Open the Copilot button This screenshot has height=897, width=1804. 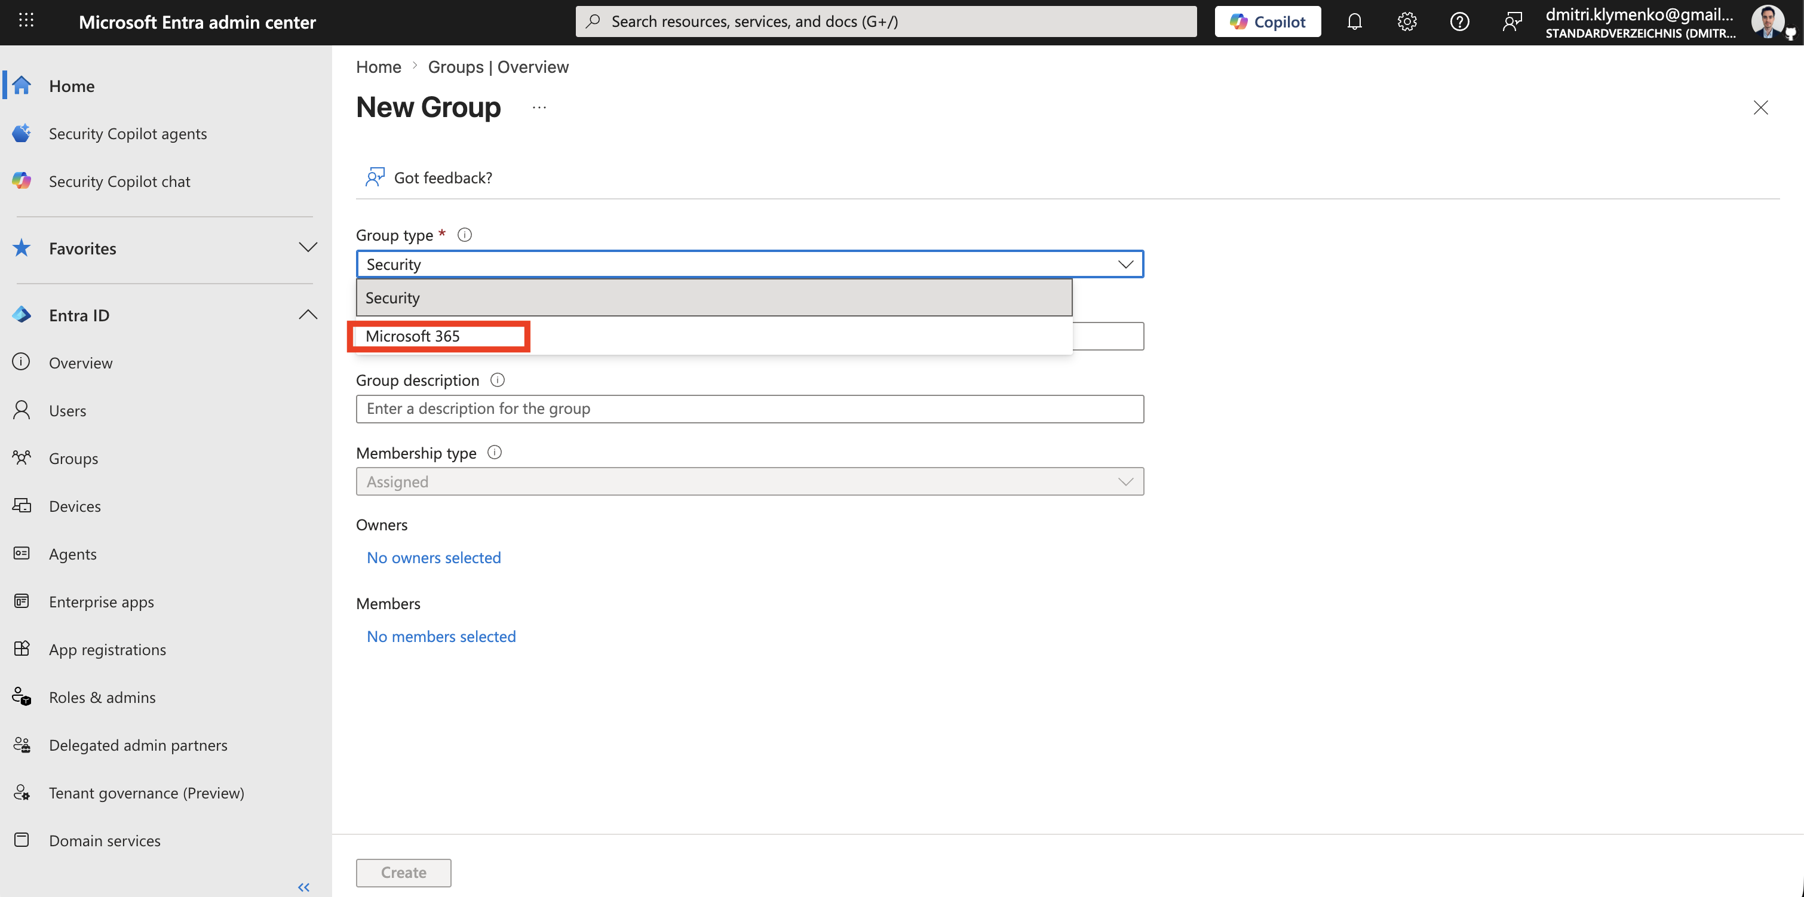coord(1268,21)
